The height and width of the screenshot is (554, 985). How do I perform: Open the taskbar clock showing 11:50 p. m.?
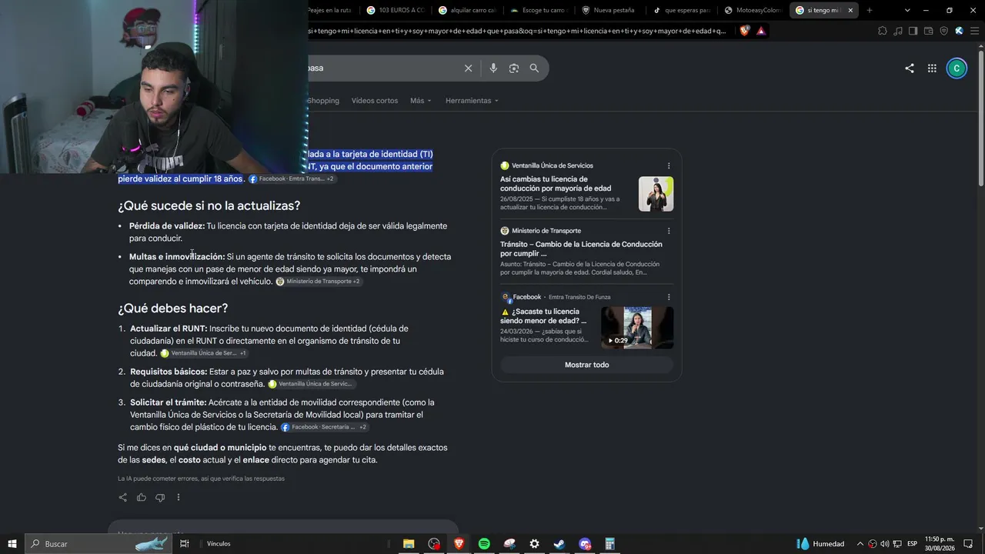(x=940, y=544)
